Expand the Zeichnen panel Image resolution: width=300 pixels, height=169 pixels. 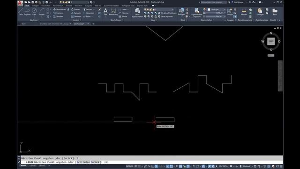click(x=35, y=20)
